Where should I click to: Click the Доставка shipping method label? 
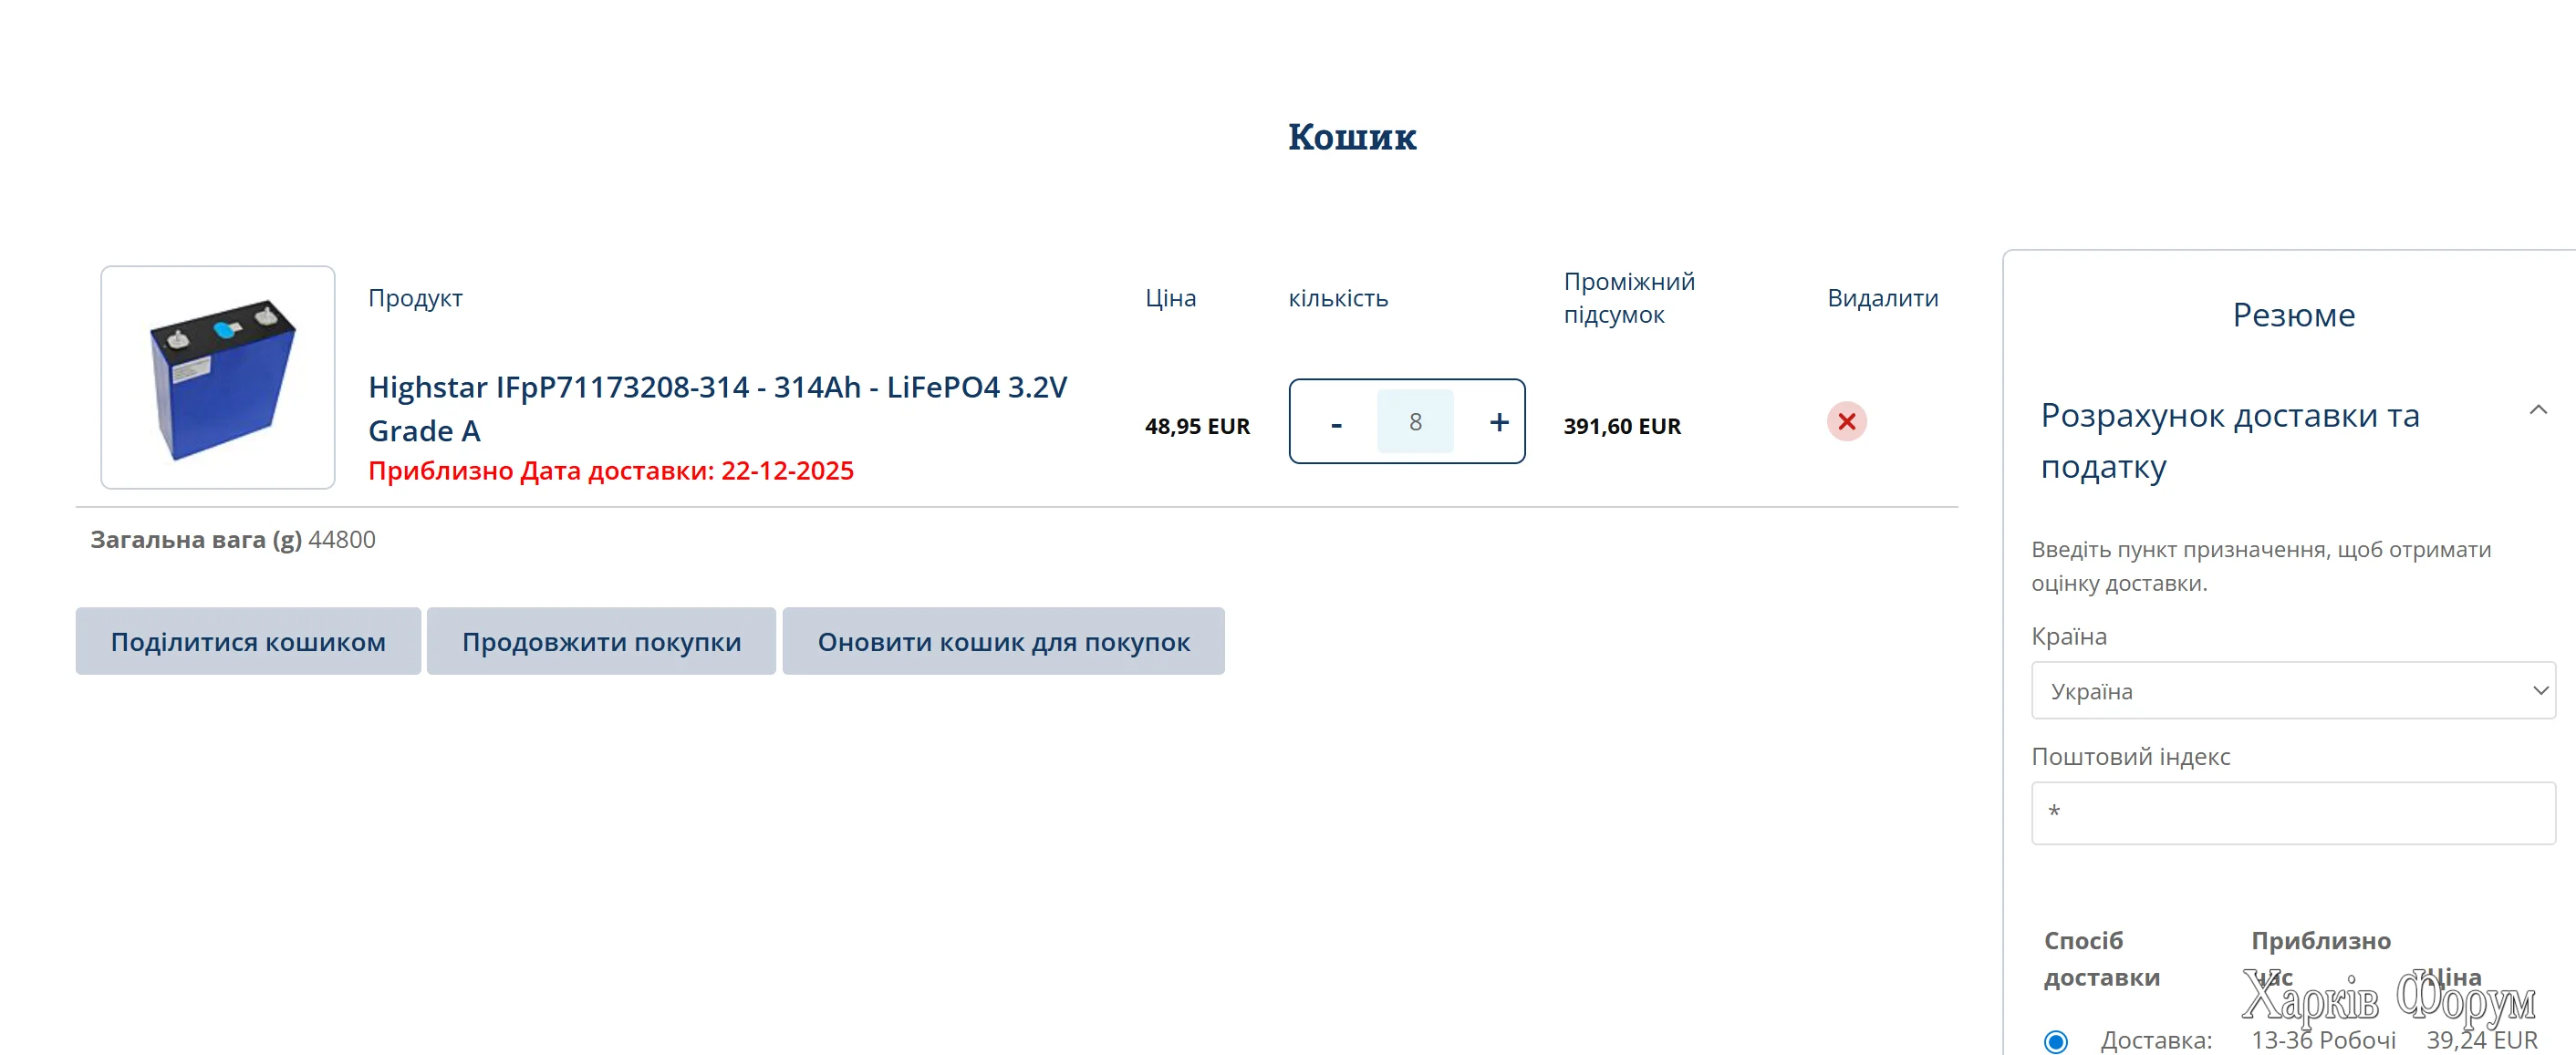2155,1040
